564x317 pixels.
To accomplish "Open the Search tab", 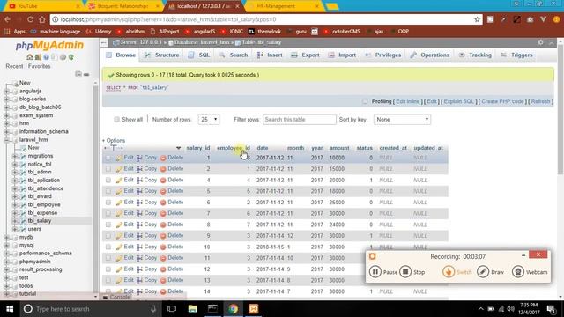I will coord(234,55).
